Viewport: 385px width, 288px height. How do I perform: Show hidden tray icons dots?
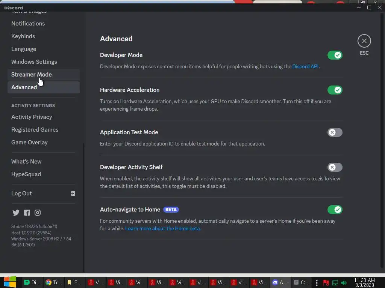[x=317, y=283]
